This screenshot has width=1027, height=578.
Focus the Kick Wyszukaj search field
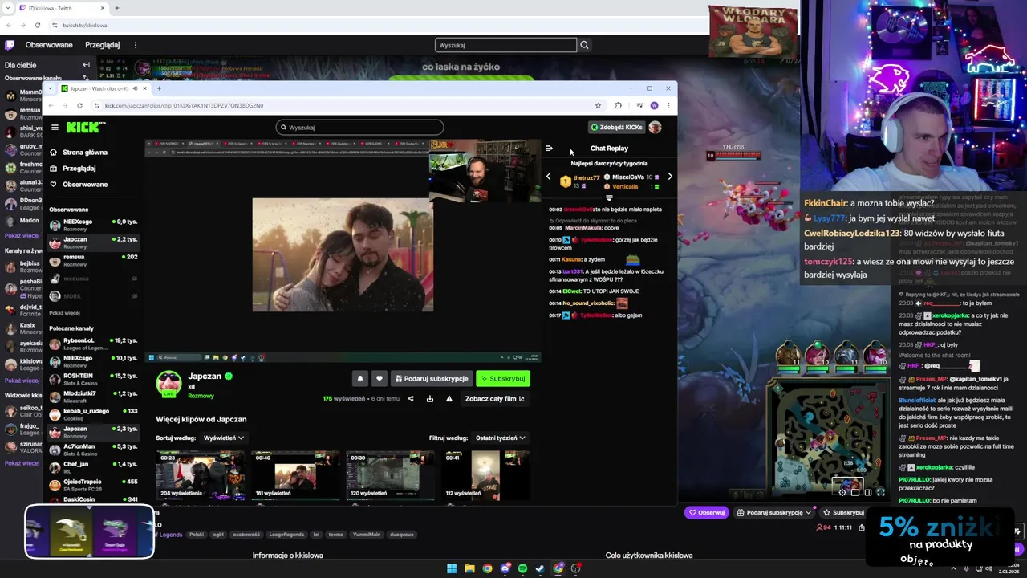pos(359,127)
